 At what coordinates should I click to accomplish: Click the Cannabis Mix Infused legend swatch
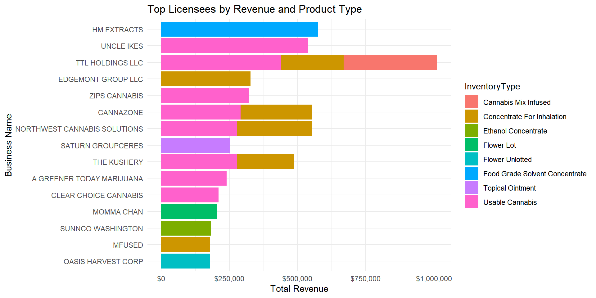(471, 102)
